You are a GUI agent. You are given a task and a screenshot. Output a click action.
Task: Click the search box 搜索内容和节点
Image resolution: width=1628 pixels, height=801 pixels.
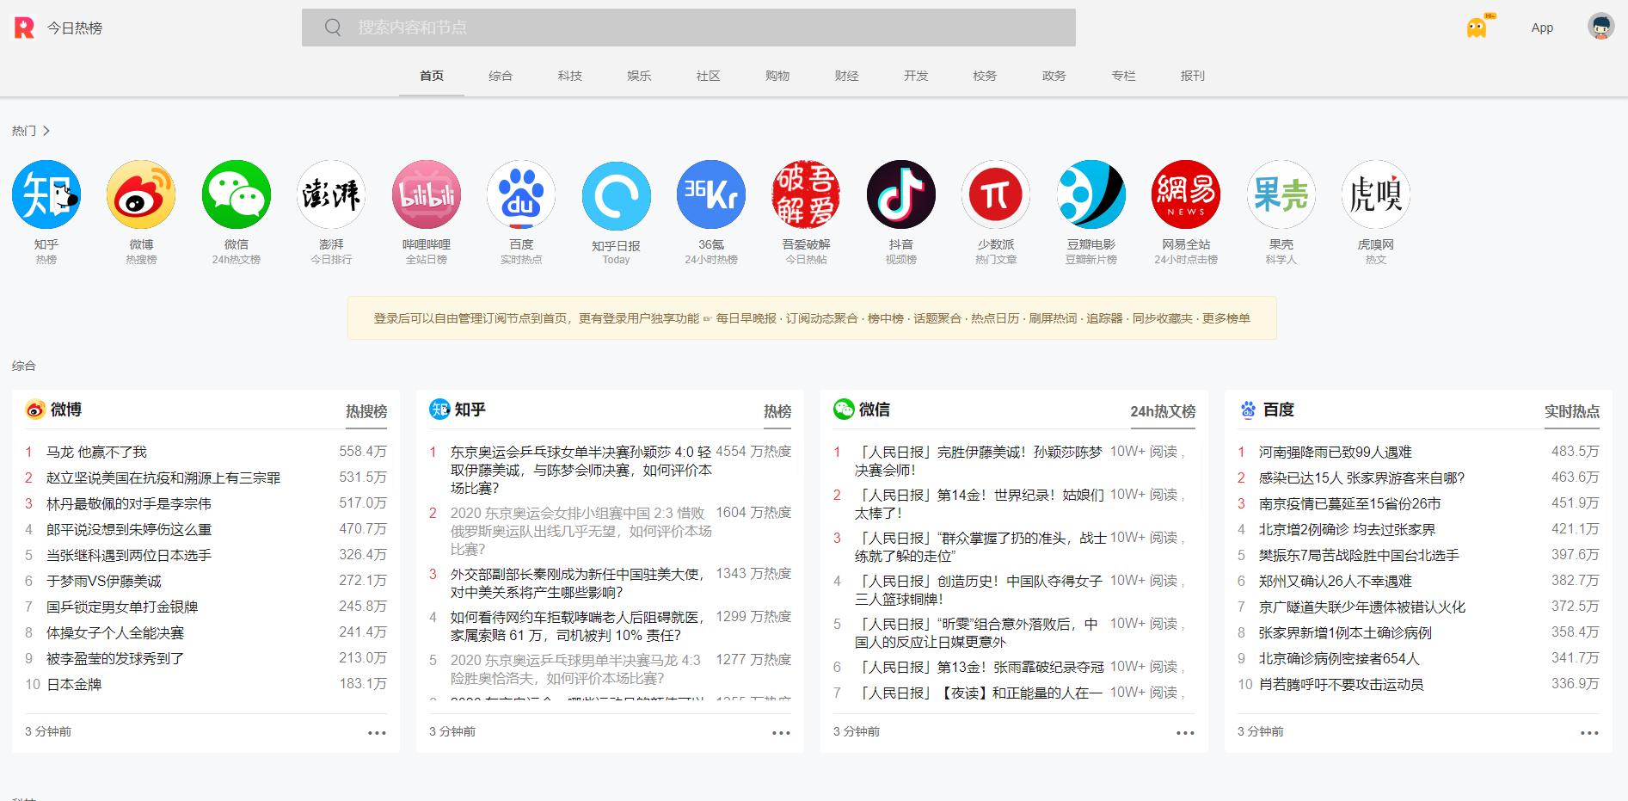click(688, 28)
